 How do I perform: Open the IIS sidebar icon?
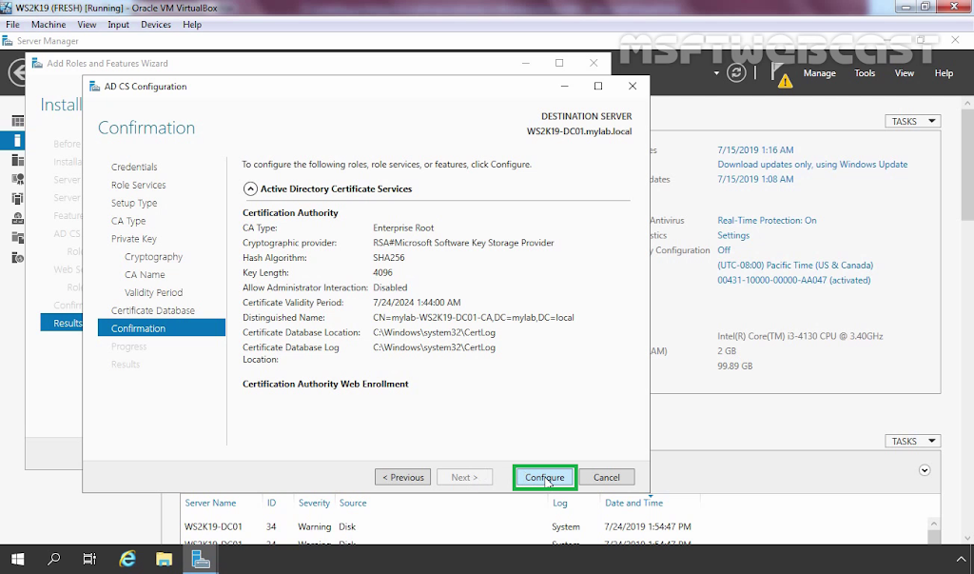17,257
